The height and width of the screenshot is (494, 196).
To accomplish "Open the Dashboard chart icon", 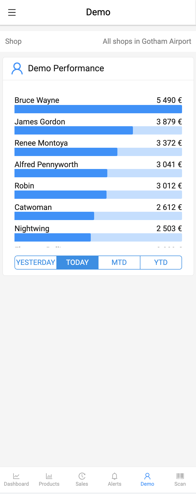I will pos(16,476).
